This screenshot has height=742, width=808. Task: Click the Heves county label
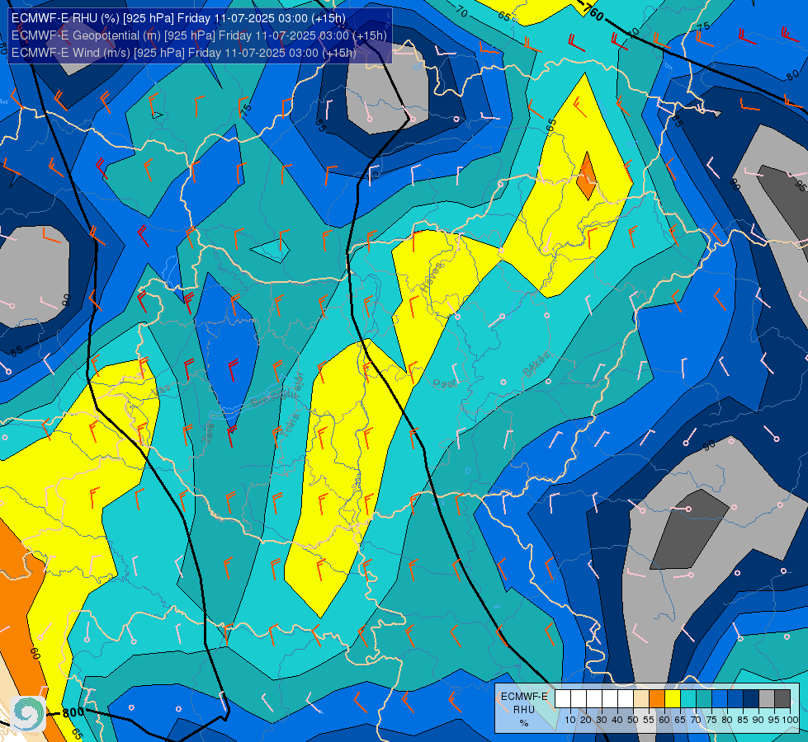(x=432, y=278)
